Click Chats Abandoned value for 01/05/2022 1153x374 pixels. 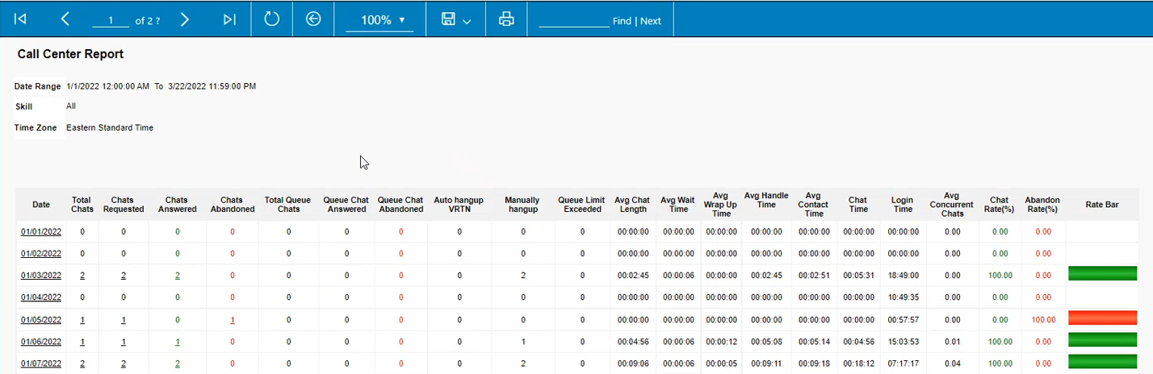(233, 320)
